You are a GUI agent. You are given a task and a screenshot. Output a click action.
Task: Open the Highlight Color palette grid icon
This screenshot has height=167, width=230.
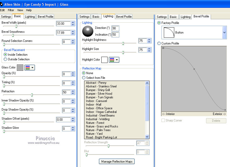pyautogui.click(x=112, y=60)
